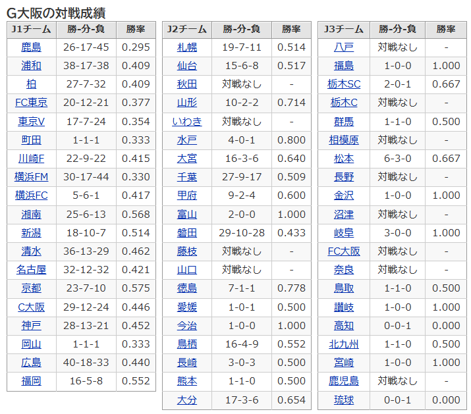Open the 浦和 team link
The height and width of the screenshot is (414, 471).
click(31, 66)
